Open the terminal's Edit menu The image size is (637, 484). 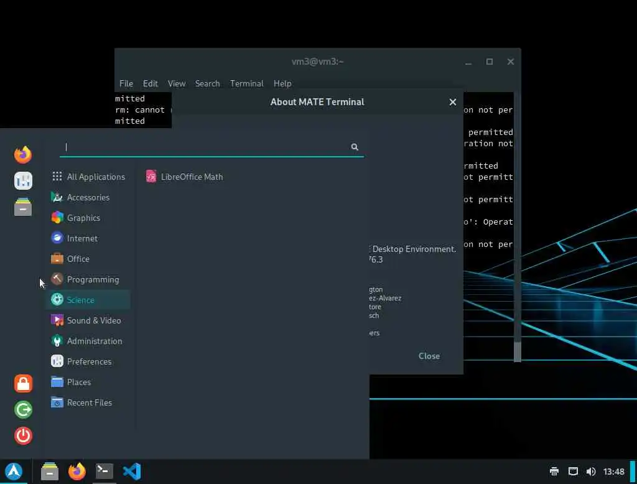[x=151, y=83]
